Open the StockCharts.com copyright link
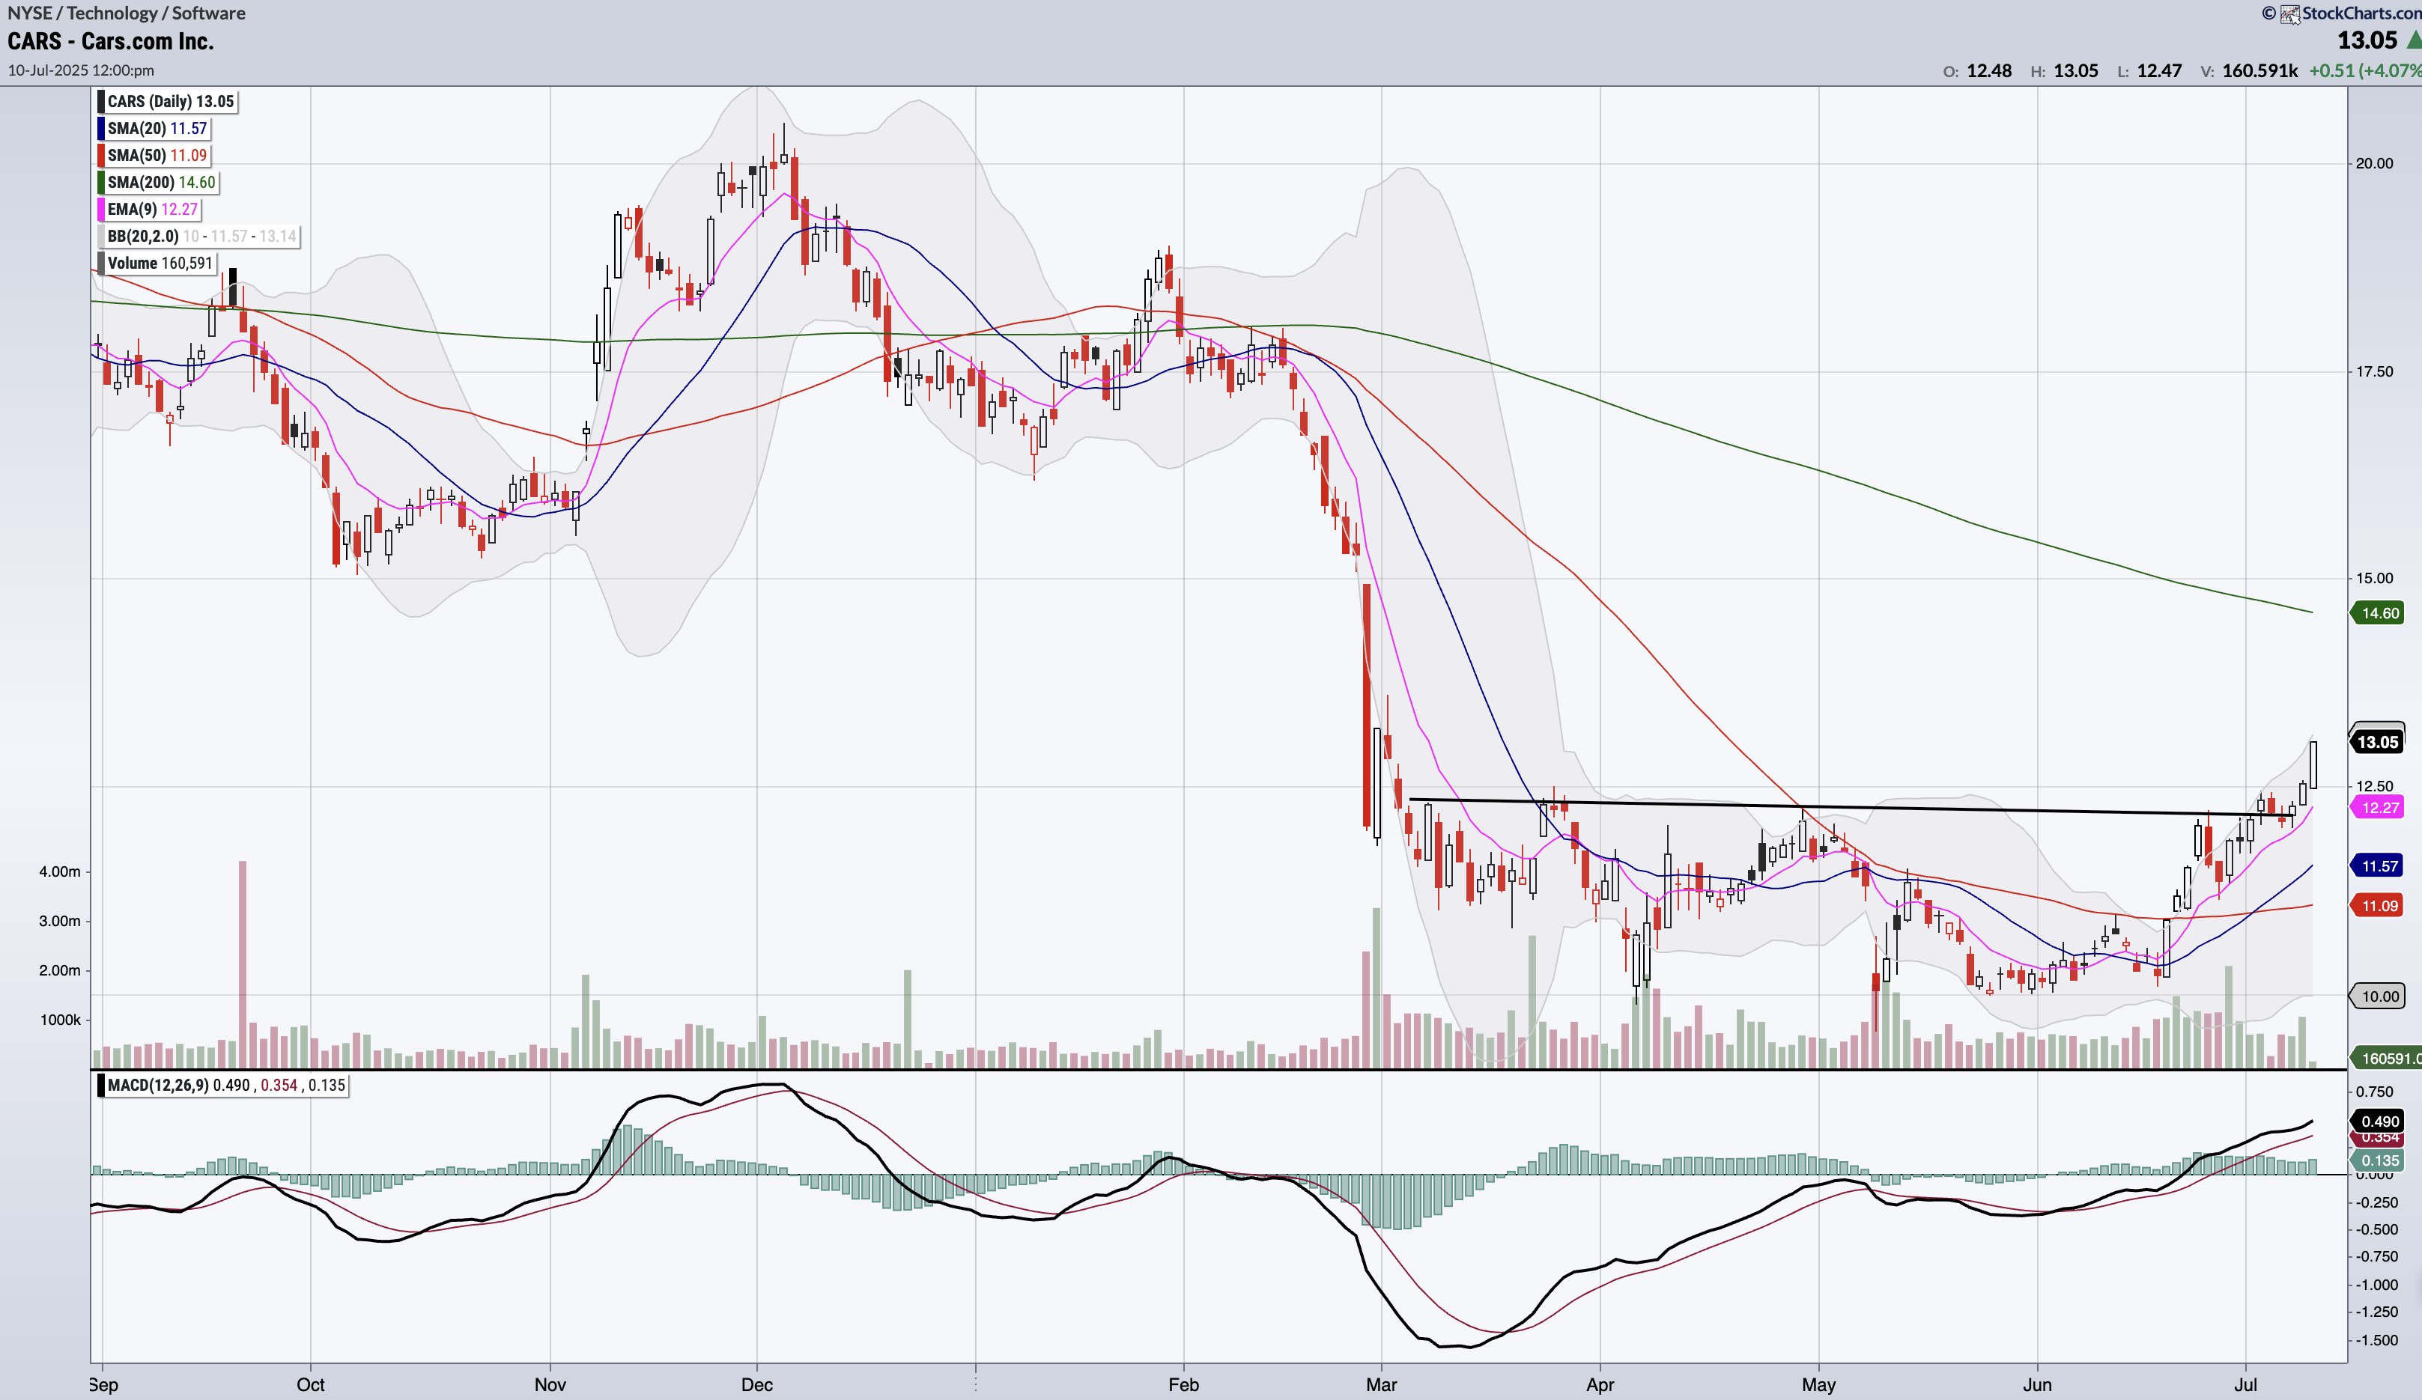2422x1400 pixels. tap(2341, 13)
